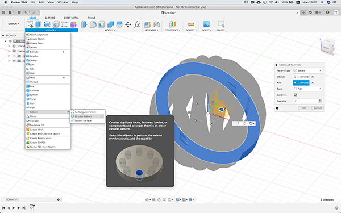This screenshot has width=341, height=213.
Task: Click the Select tool icon
Action: (x=222, y=24)
